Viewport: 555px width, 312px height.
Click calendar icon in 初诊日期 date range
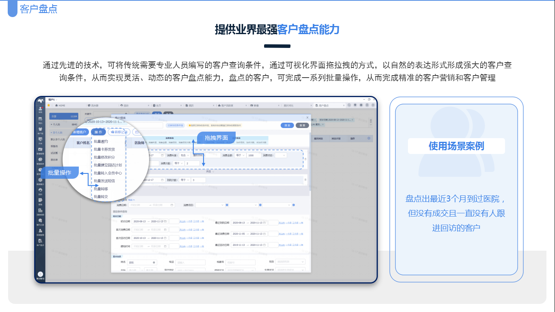click(165, 221)
